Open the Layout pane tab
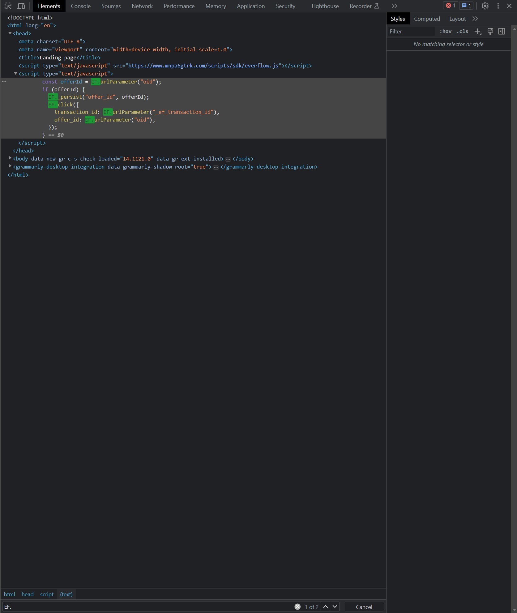This screenshot has height=613, width=517. coord(457,19)
